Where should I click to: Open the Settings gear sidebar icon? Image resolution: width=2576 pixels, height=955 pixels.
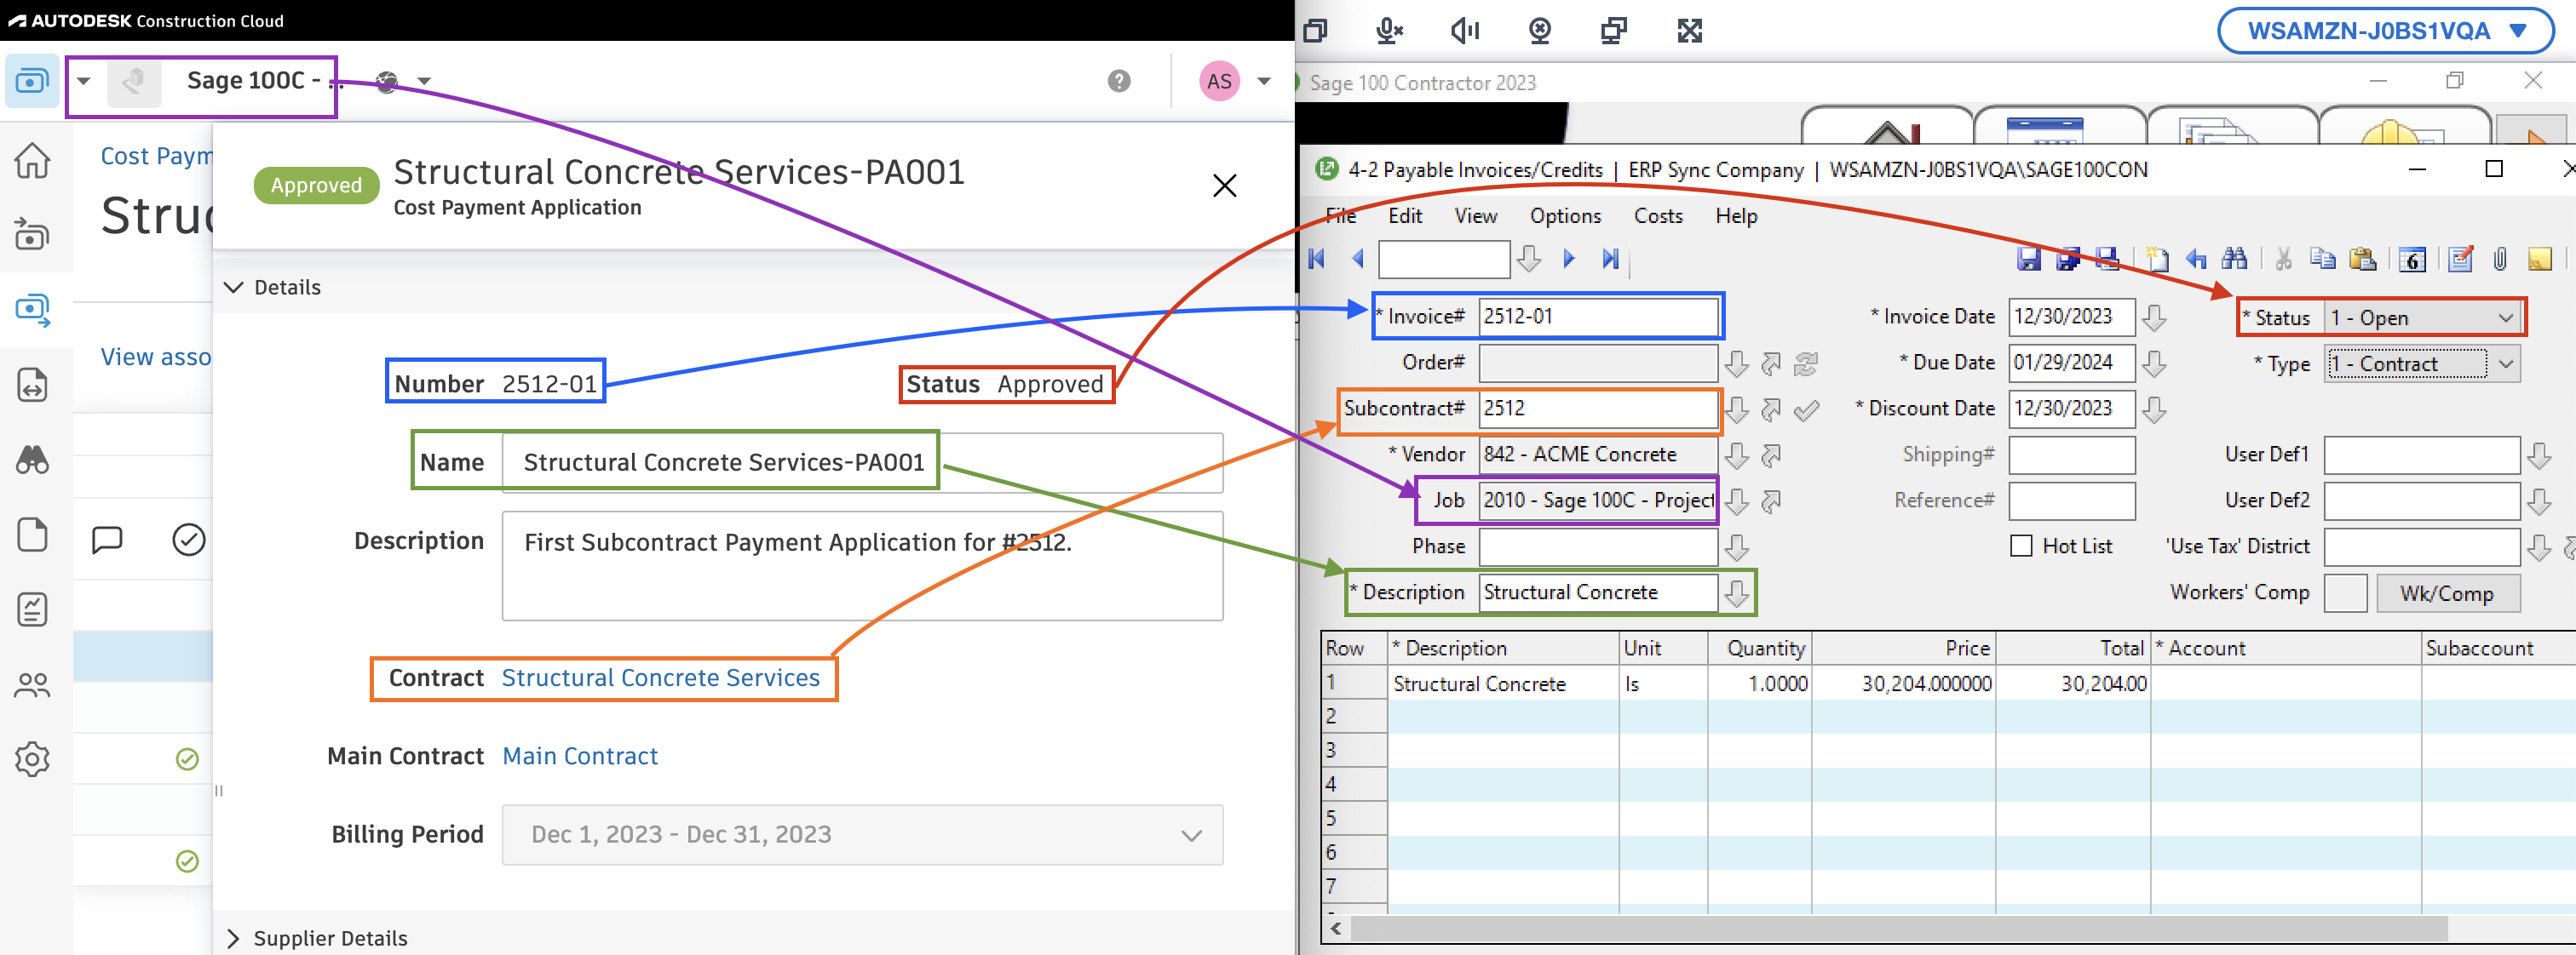click(32, 759)
